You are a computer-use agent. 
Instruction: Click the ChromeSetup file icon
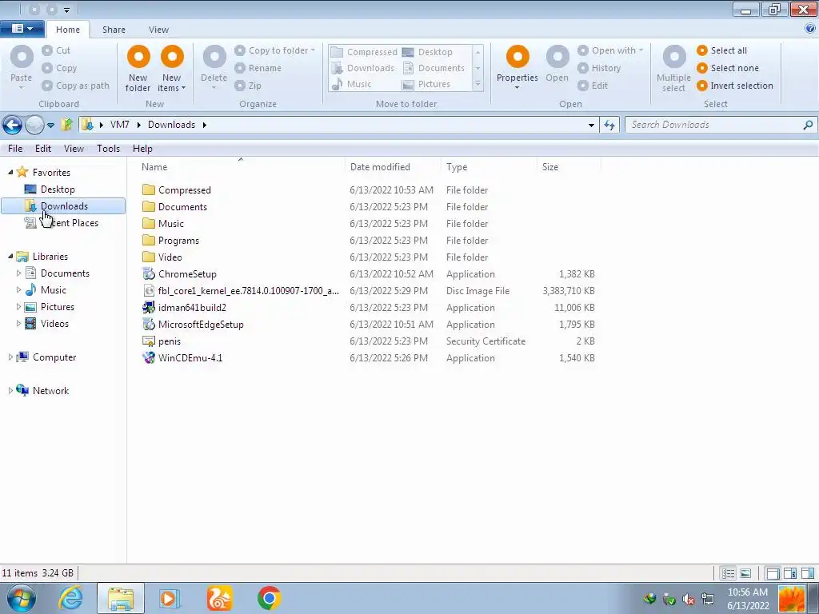coord(149,274)
